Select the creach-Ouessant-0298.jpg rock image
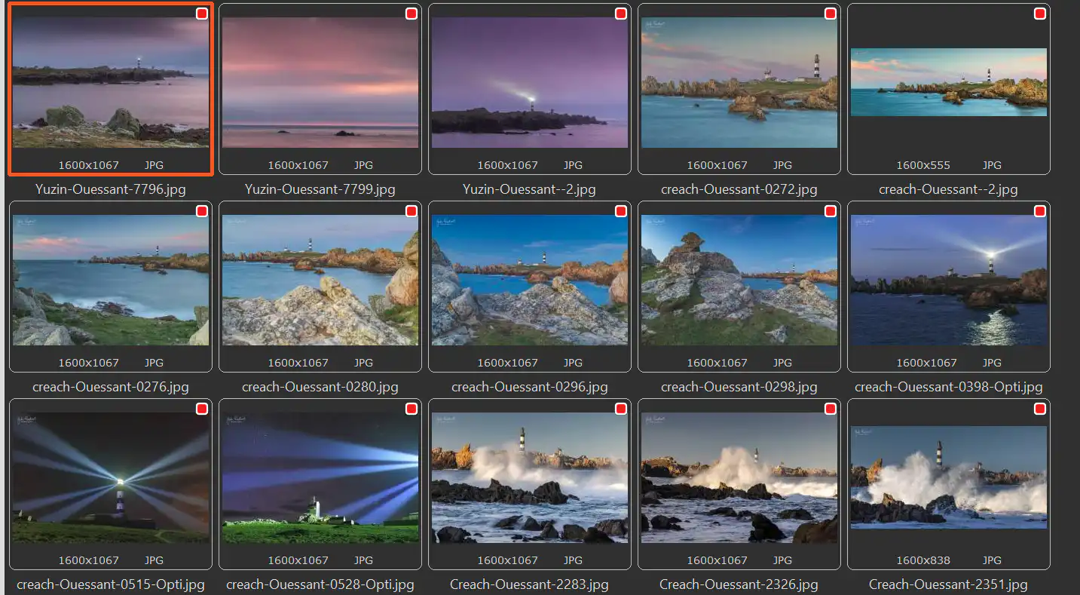Image resolution: width=1080 pixels, height=595 pixels. click(739, 280)
